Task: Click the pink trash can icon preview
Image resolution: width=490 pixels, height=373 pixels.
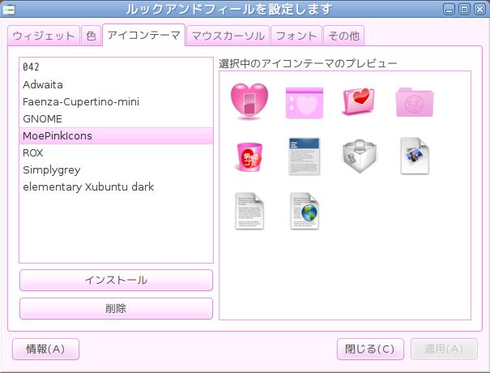Action: tap(249, 156)
